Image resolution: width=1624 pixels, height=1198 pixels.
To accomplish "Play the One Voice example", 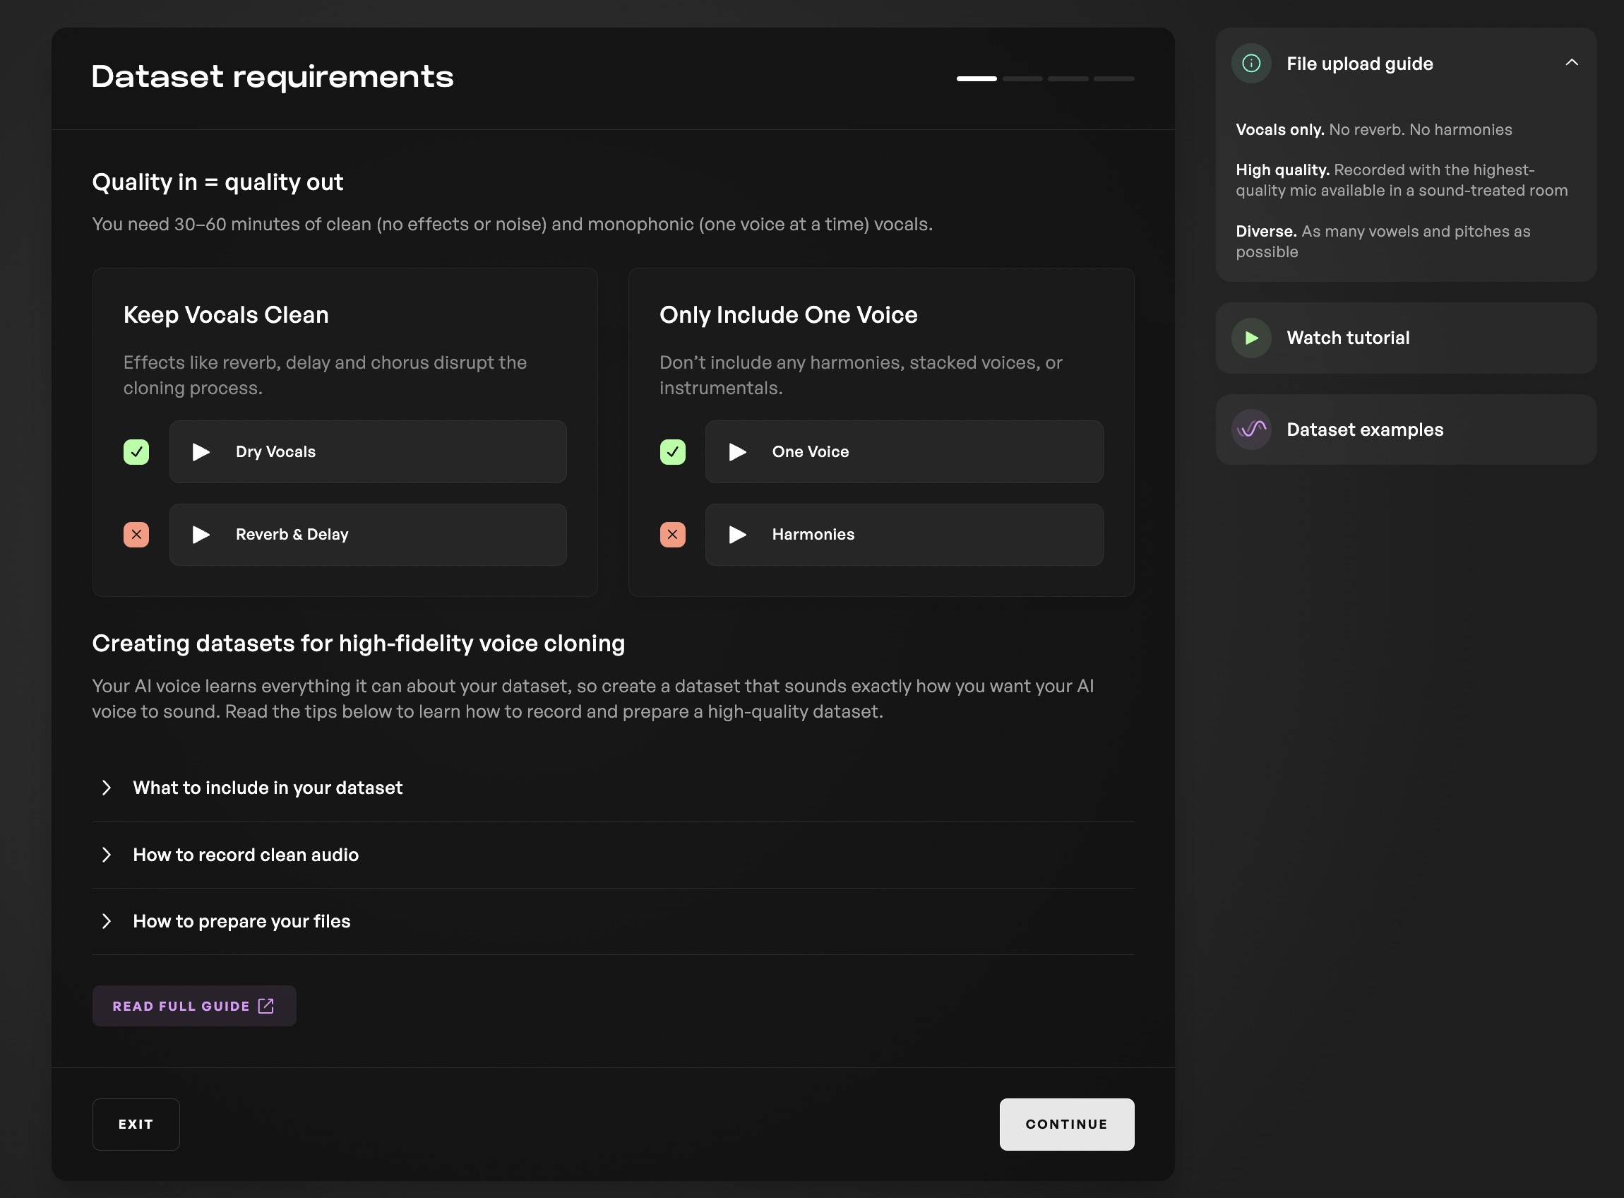I will point(737,452).
